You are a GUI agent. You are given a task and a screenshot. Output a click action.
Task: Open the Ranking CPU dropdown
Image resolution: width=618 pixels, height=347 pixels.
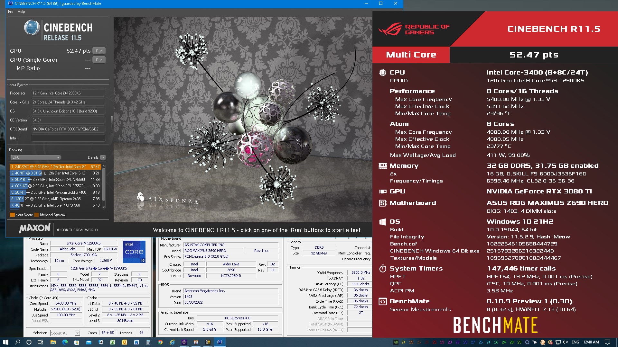coord(35,157)
